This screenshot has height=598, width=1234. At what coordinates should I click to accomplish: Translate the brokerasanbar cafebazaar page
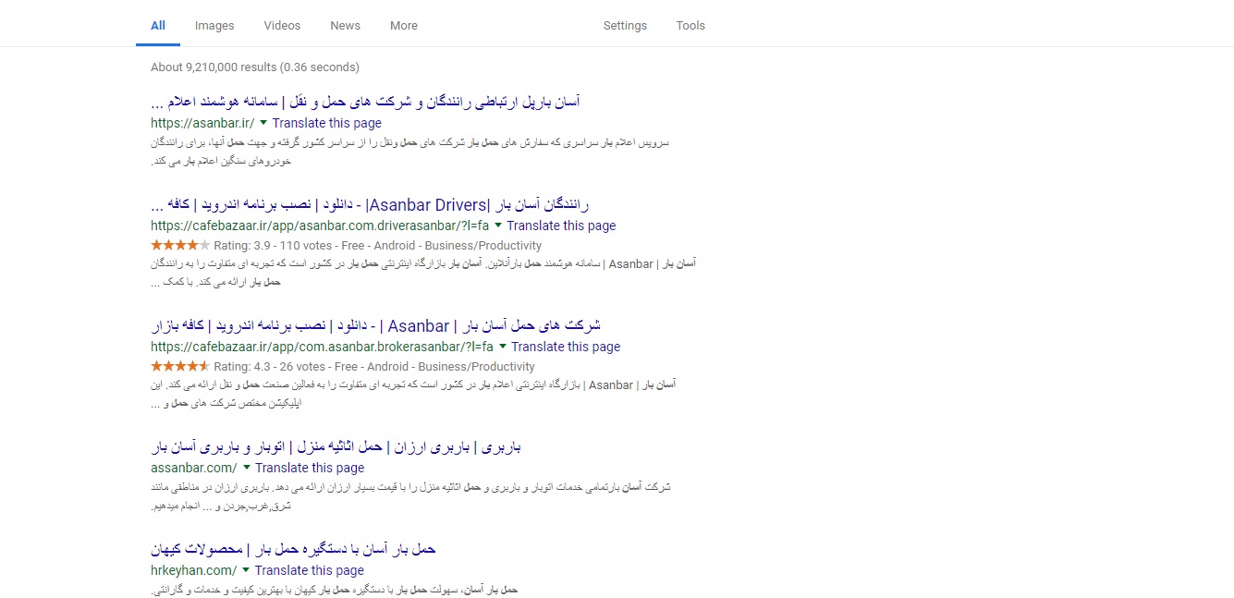click(x=566, y=347)
